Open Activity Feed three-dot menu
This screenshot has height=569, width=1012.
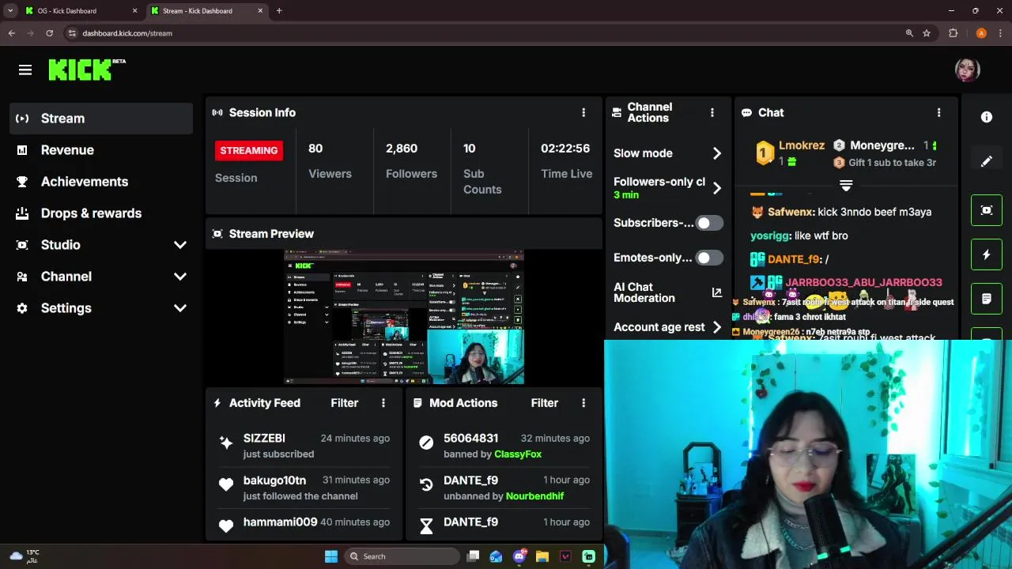383,403
